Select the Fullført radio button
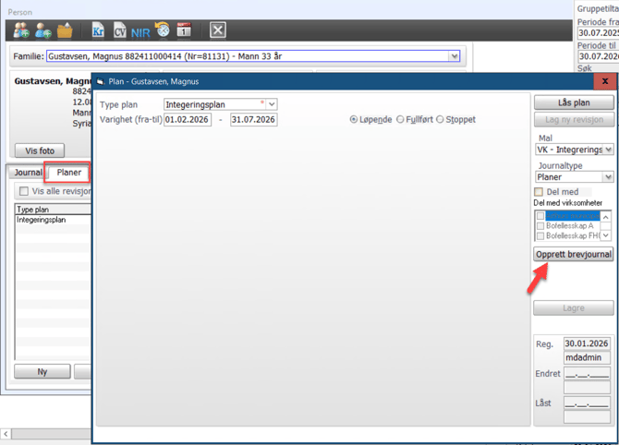Viewport: 619px width, 445px height. click(400, 120)
